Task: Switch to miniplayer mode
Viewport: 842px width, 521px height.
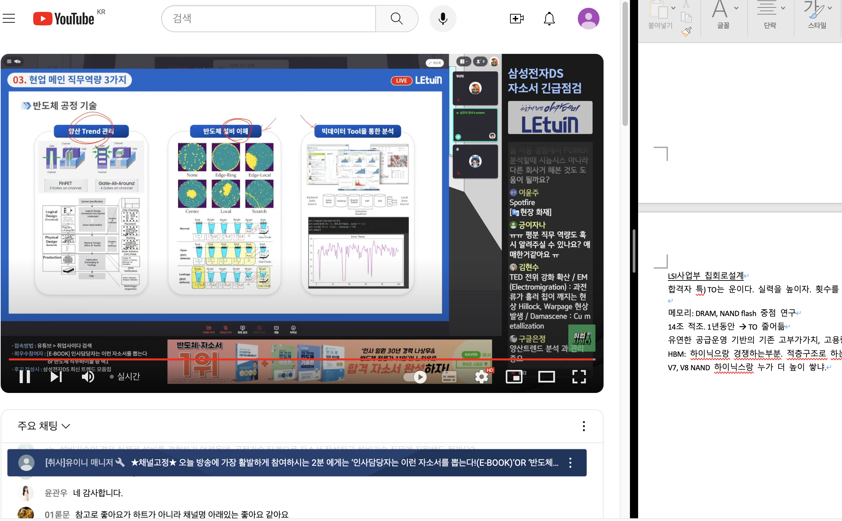Action: click(x=514, y=377)
